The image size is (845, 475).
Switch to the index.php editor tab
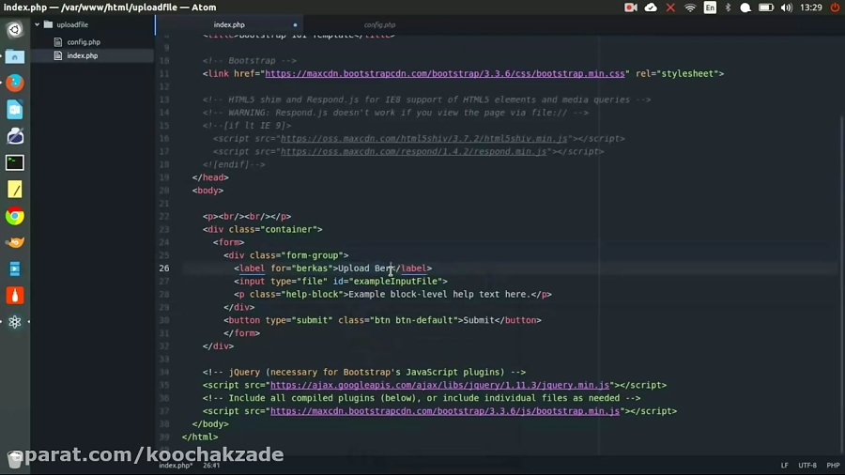click(229, 24)
